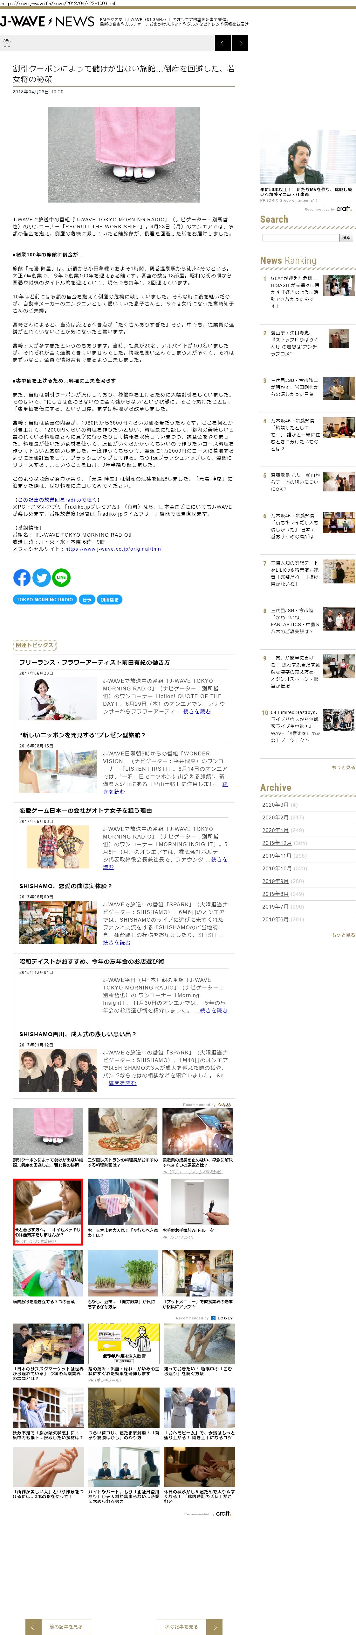356x1635 pixels.
Task: Select the 別所哲也 tag
Action: point(109,599)
